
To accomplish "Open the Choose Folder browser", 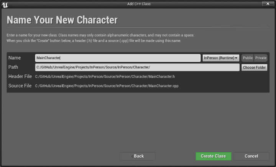I will 255,67.
